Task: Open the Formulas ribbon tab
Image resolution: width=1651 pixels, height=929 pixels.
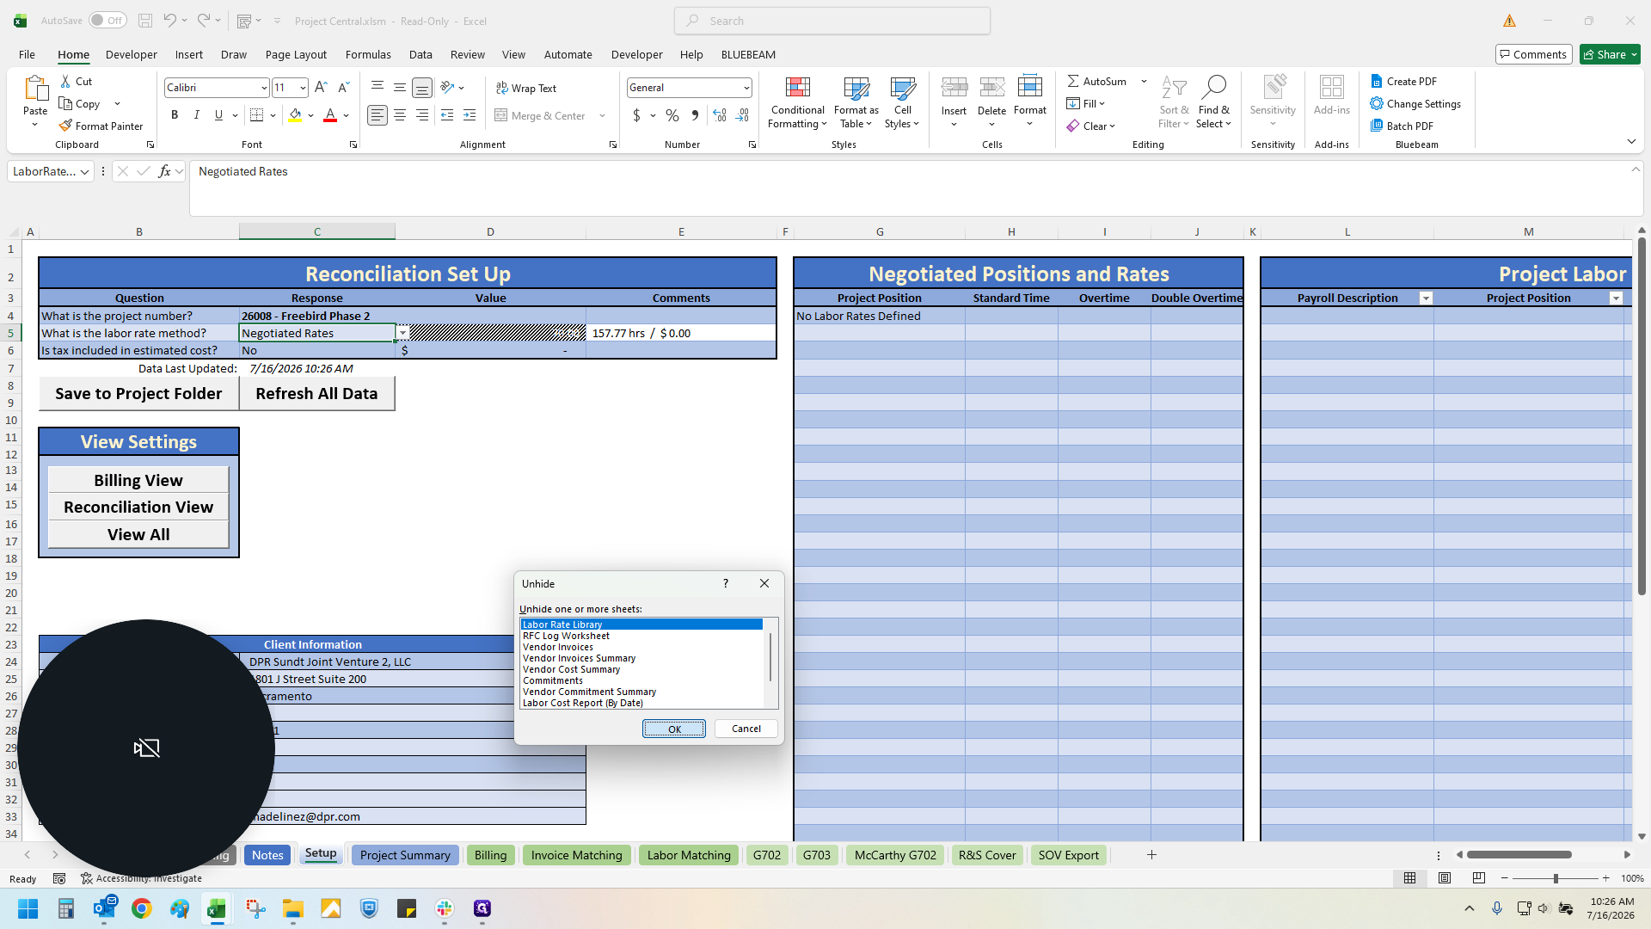Action: point(368,54)
